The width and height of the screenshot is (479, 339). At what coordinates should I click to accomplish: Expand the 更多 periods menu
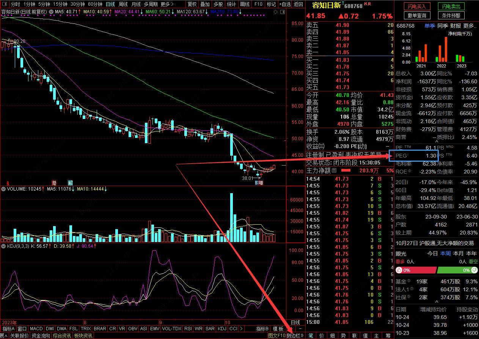click(167, 4)
